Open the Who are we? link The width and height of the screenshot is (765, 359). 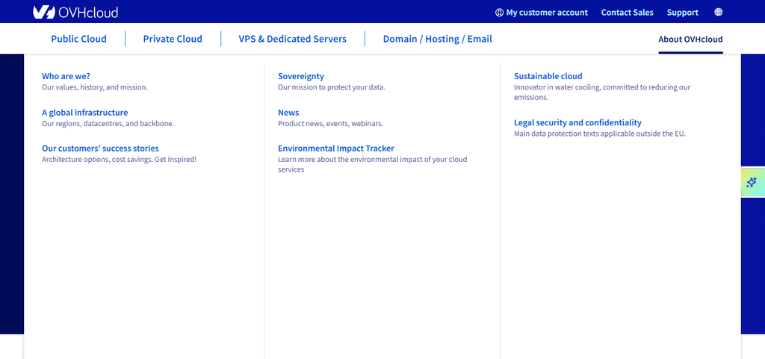coord(66,76)
